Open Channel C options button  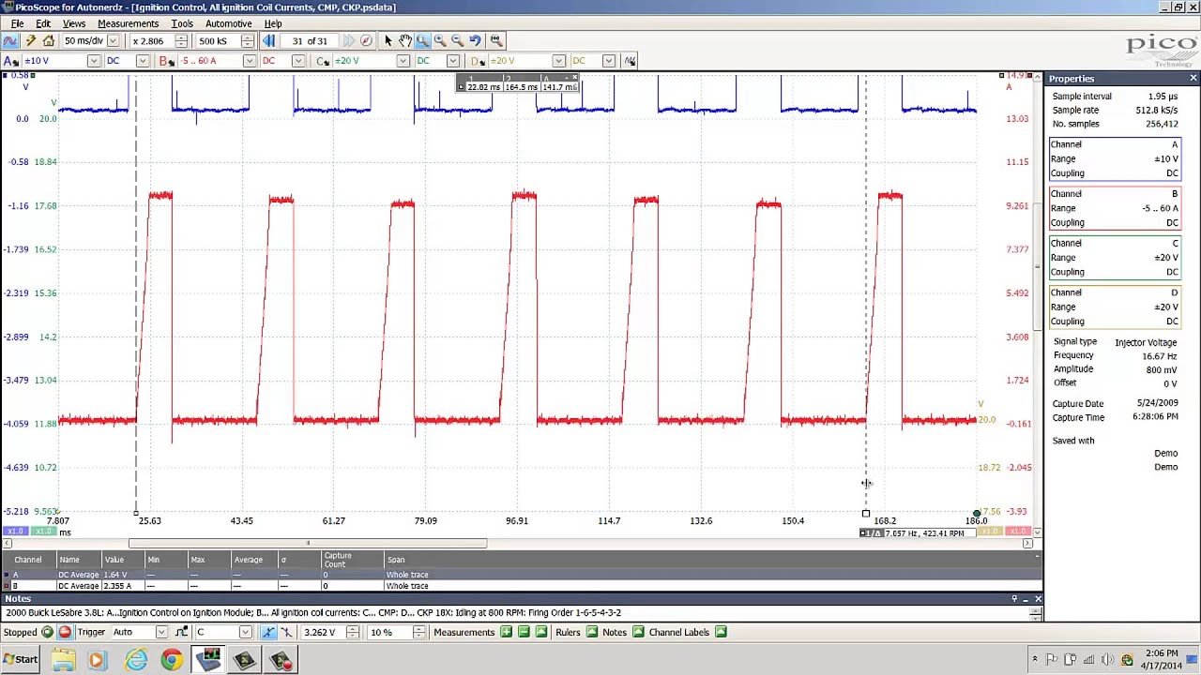[323, 61]
